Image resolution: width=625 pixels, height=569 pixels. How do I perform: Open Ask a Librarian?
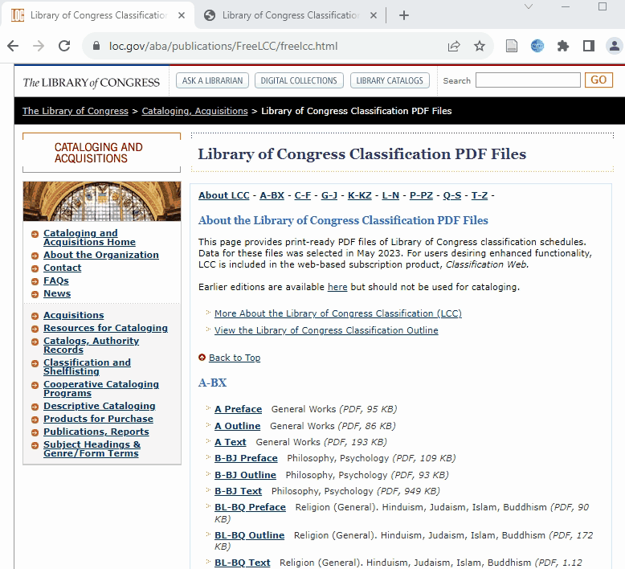(212, 80)
